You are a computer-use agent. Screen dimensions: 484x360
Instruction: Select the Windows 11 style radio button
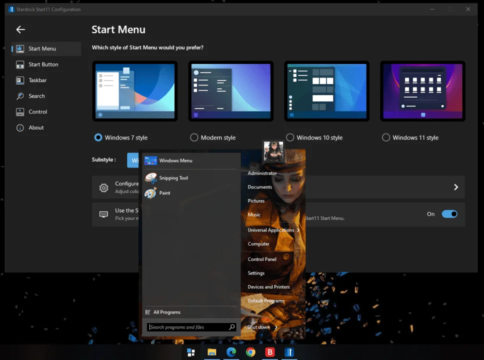click(x=386, y=137)
